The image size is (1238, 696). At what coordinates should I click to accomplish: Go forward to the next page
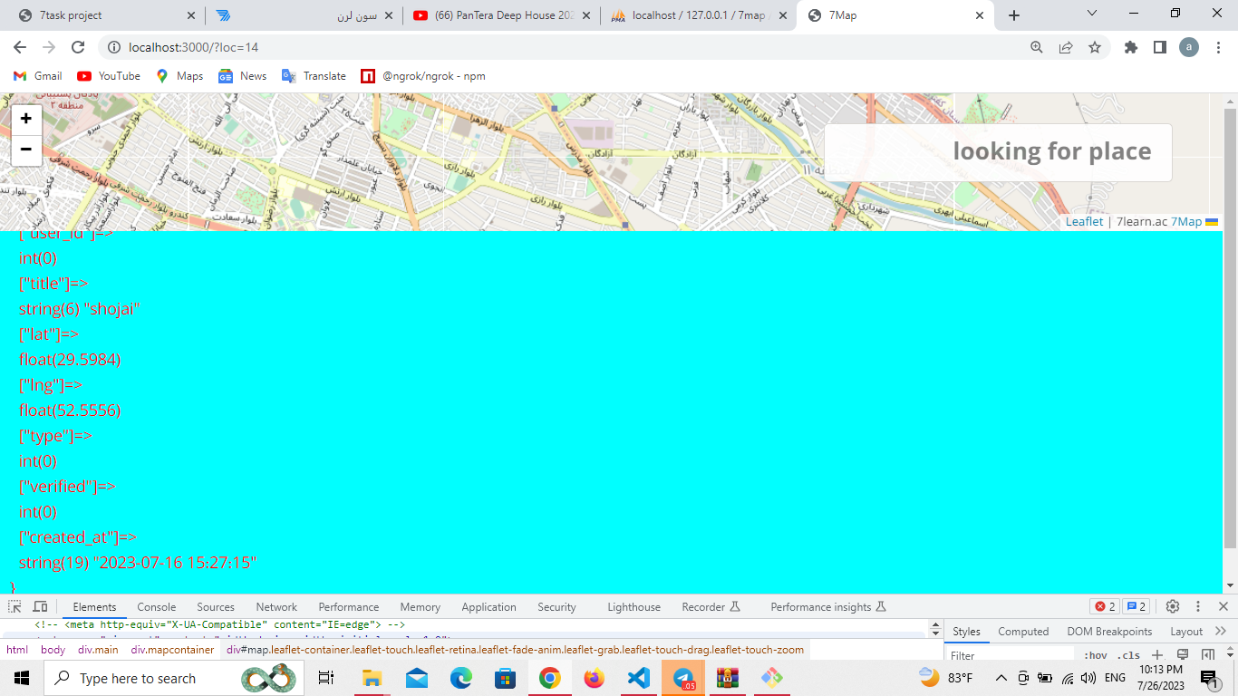pos(49,47)
